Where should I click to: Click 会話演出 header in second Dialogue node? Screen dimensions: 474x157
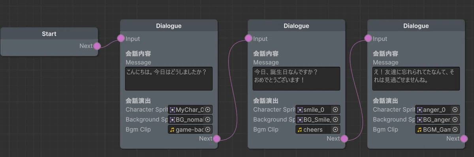pos(266,101)
